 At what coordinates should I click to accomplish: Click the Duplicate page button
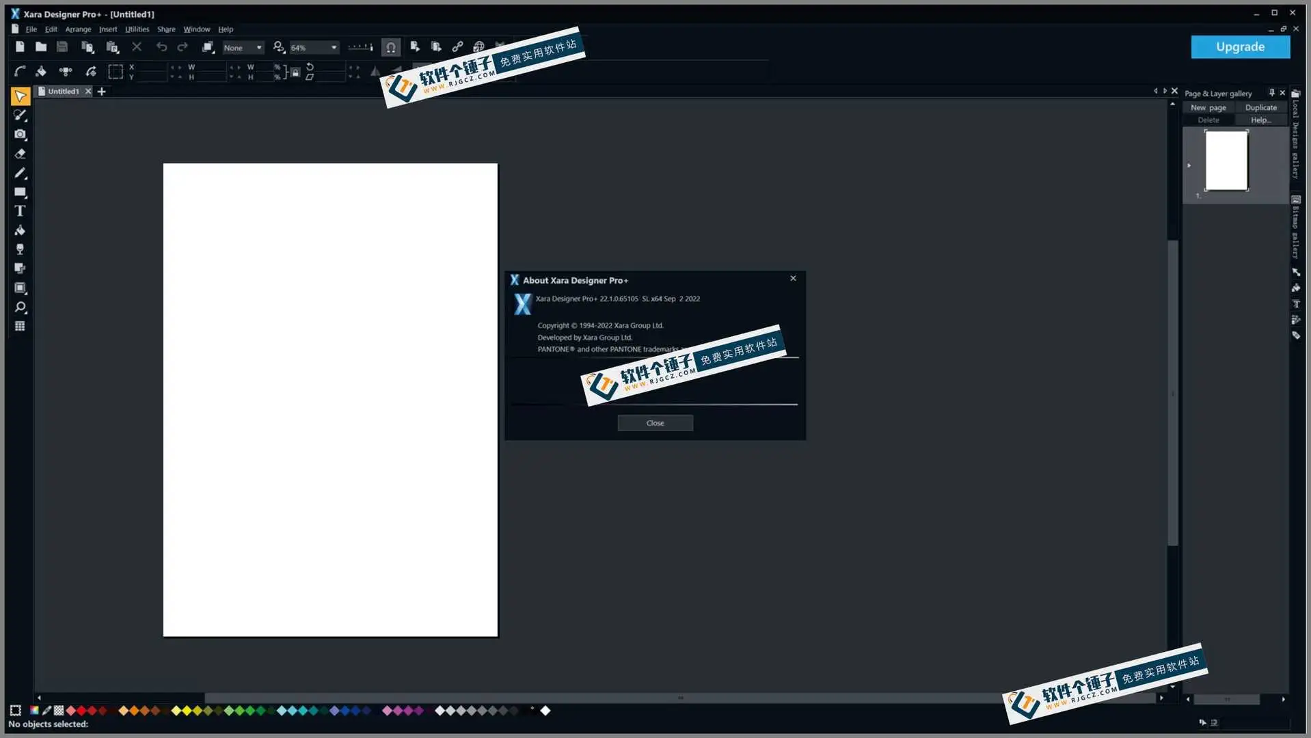pyautogui.click(x=1260, y=107)
